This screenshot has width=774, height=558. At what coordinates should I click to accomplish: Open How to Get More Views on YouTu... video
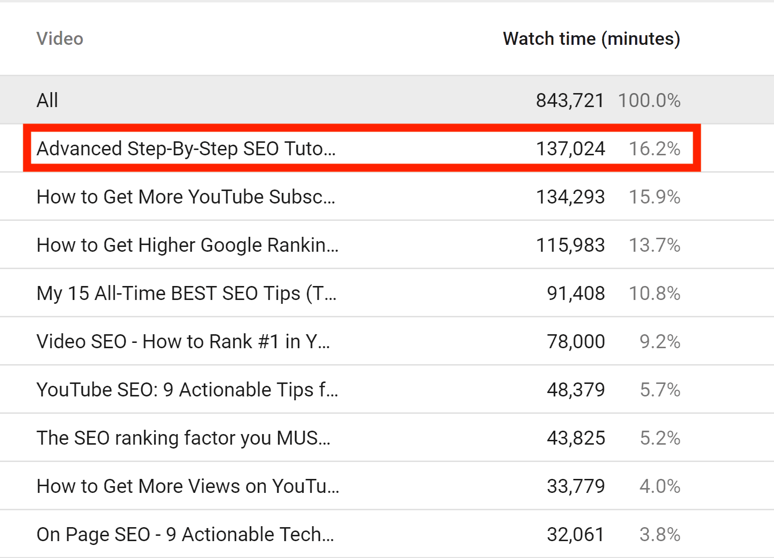tap(188, 486)
